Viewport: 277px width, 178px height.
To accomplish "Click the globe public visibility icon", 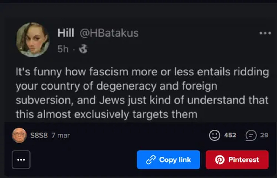I will click(x=83, y=49).
